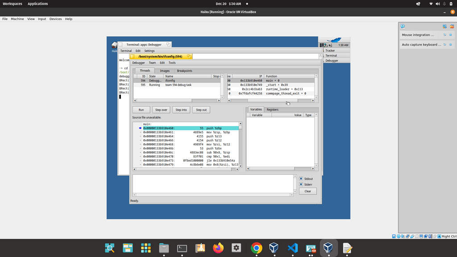457x257 pixels.
Task: Click the optical drive indicator in status bar
Action: [399, 236]
